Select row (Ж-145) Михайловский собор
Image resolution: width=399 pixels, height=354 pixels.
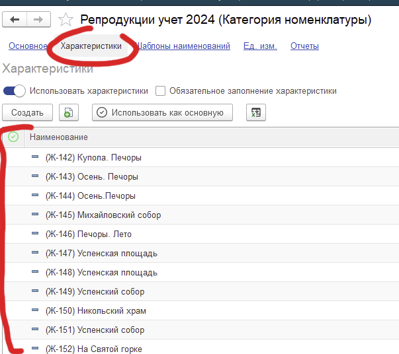point(103,215)
